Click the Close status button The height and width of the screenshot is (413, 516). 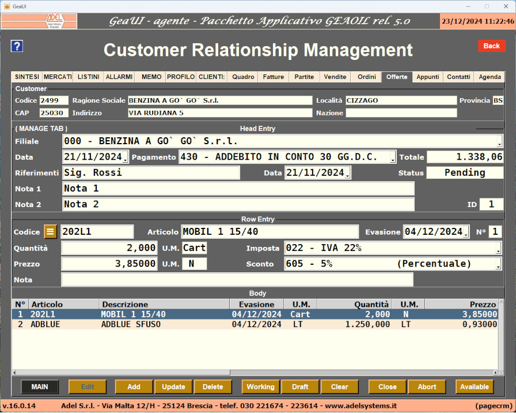(388, 386)
